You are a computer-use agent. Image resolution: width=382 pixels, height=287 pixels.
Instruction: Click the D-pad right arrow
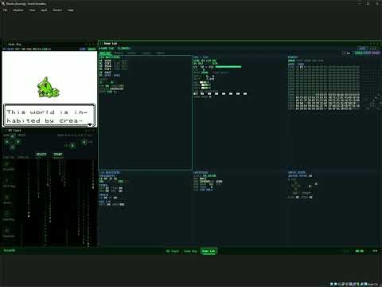pyautogui.click(x=18, y=142)
